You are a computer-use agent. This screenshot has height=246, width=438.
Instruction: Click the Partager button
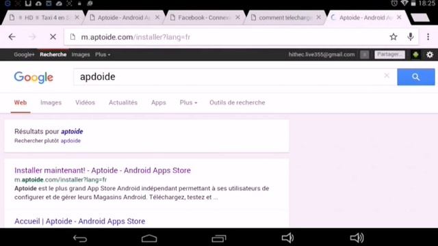point(389,55)
